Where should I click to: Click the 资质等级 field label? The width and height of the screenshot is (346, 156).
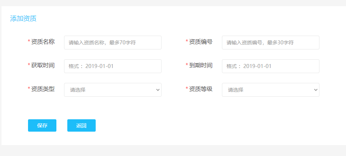(x=201, y=89)
